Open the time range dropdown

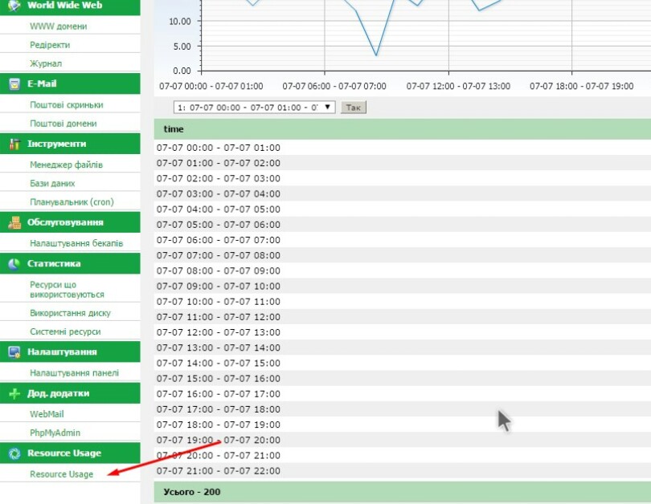coord(254,108)
